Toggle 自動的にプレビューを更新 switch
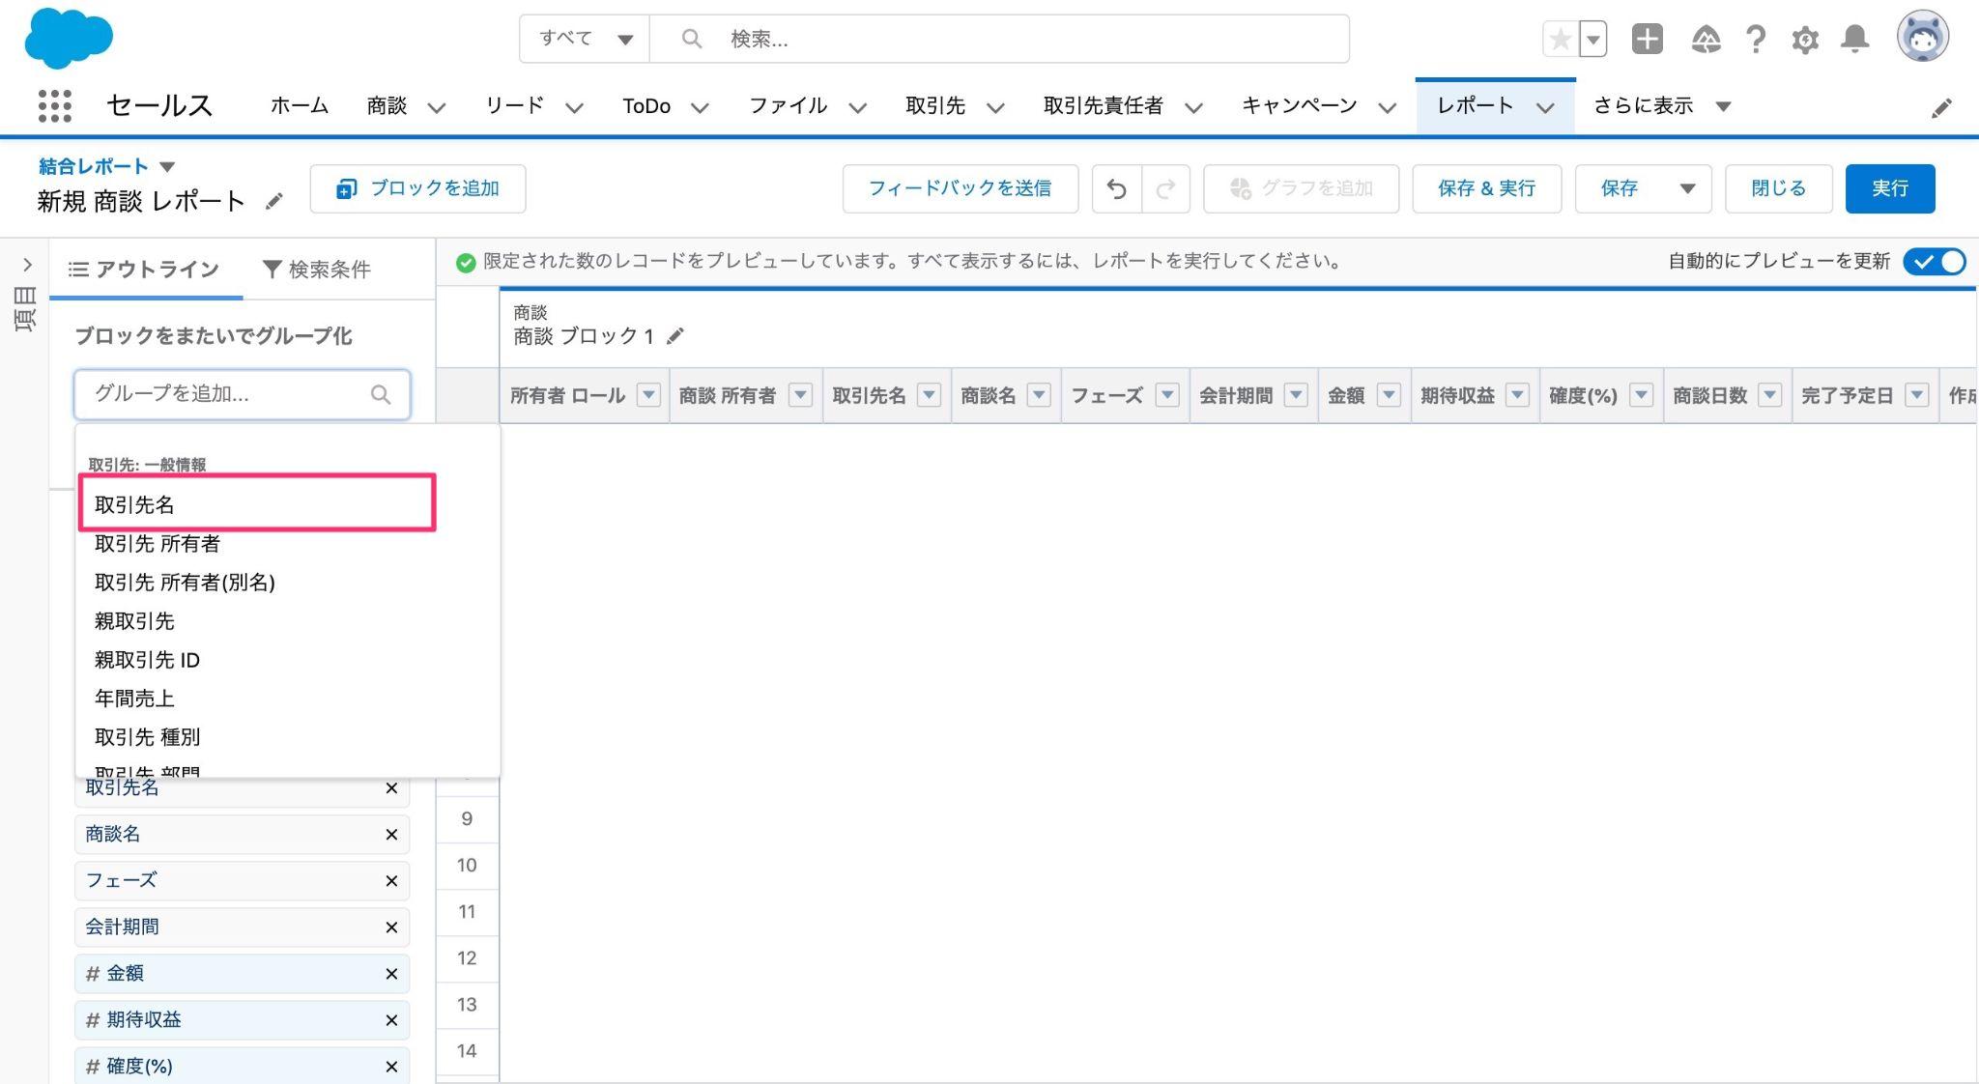The width and height of the screenshot is (1979, 1084). click(x=1934, y=261)
